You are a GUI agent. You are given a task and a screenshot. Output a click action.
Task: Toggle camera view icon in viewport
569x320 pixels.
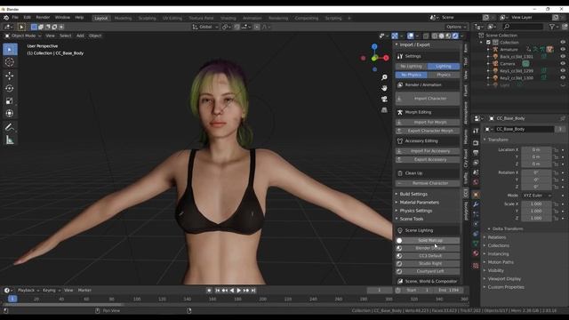(x=384, y=99)
